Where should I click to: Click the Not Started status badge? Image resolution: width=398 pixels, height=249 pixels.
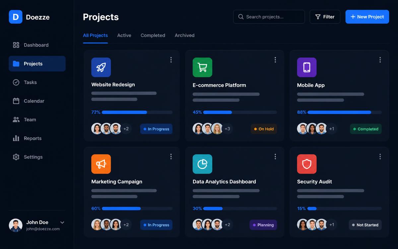click(x=365, y=225)
